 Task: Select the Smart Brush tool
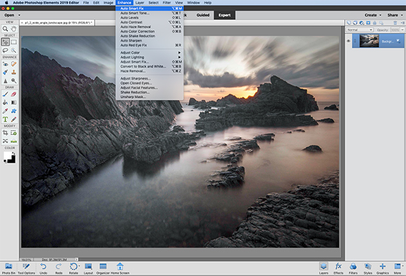pyautogui.click(x=5, y=72)
